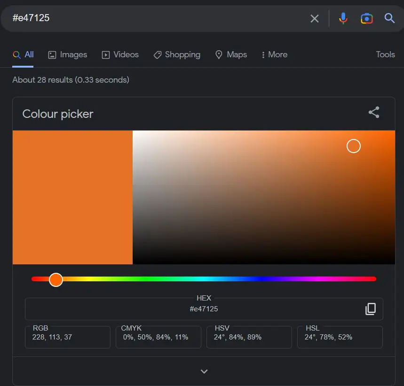Viewport: 404px width, 386px height.
Task: Switch to the Videos tab
Action: point(120,54)
